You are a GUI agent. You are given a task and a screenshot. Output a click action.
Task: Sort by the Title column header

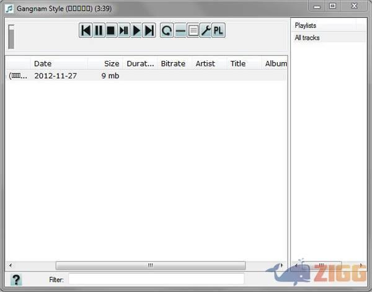(244, 63)
